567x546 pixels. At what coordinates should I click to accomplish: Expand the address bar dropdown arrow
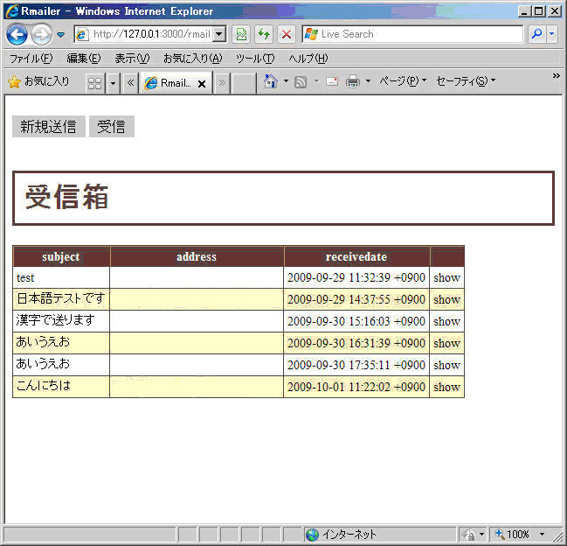[219, 34]
